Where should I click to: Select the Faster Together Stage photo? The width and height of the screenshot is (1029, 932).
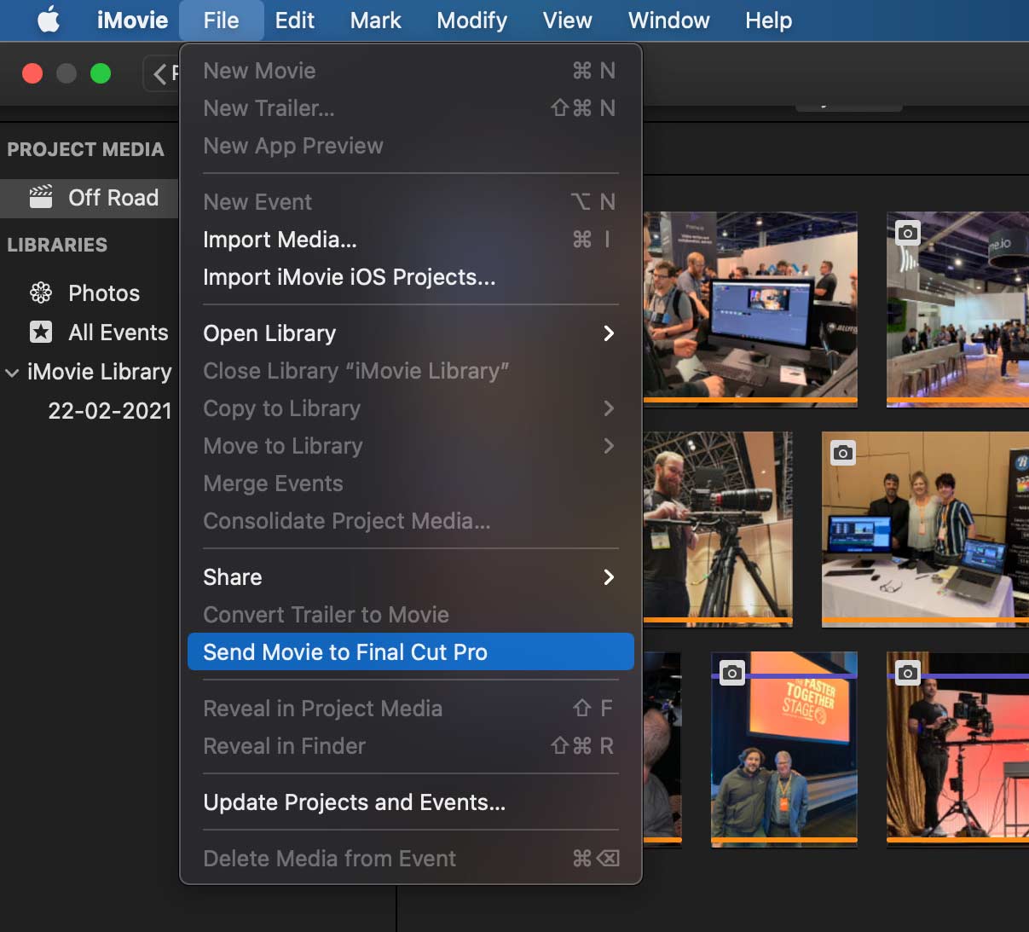(x=784, y=749)
